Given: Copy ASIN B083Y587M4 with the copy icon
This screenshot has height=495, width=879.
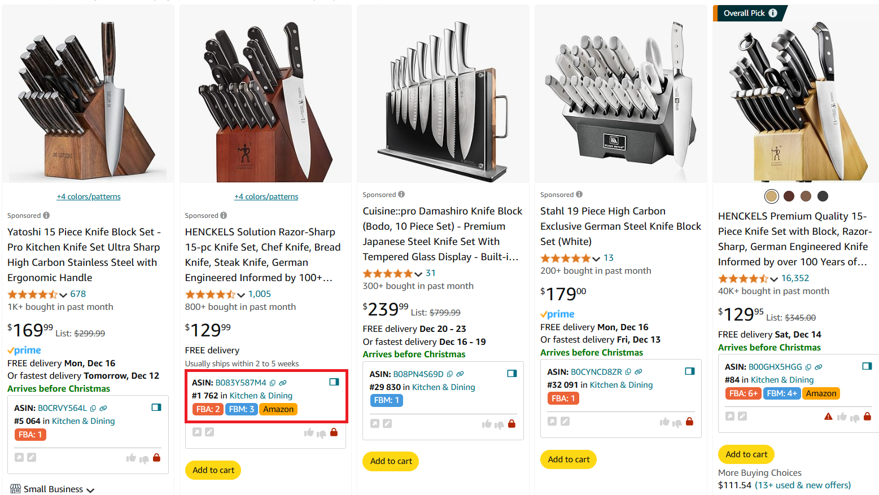Looking at the screenshot, I should 273,383.
